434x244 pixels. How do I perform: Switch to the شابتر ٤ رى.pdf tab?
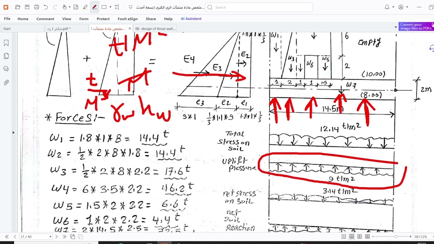(x=66, y=29)
